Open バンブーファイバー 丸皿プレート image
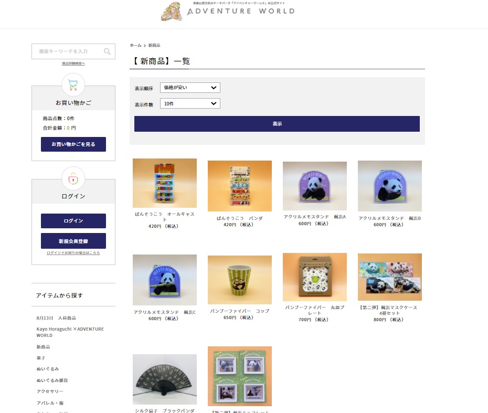The width and height of the screenshot is (488, 413). 315,277
